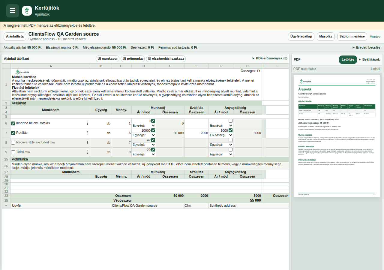Add extra work with Új pótmunka

(133, 59)
